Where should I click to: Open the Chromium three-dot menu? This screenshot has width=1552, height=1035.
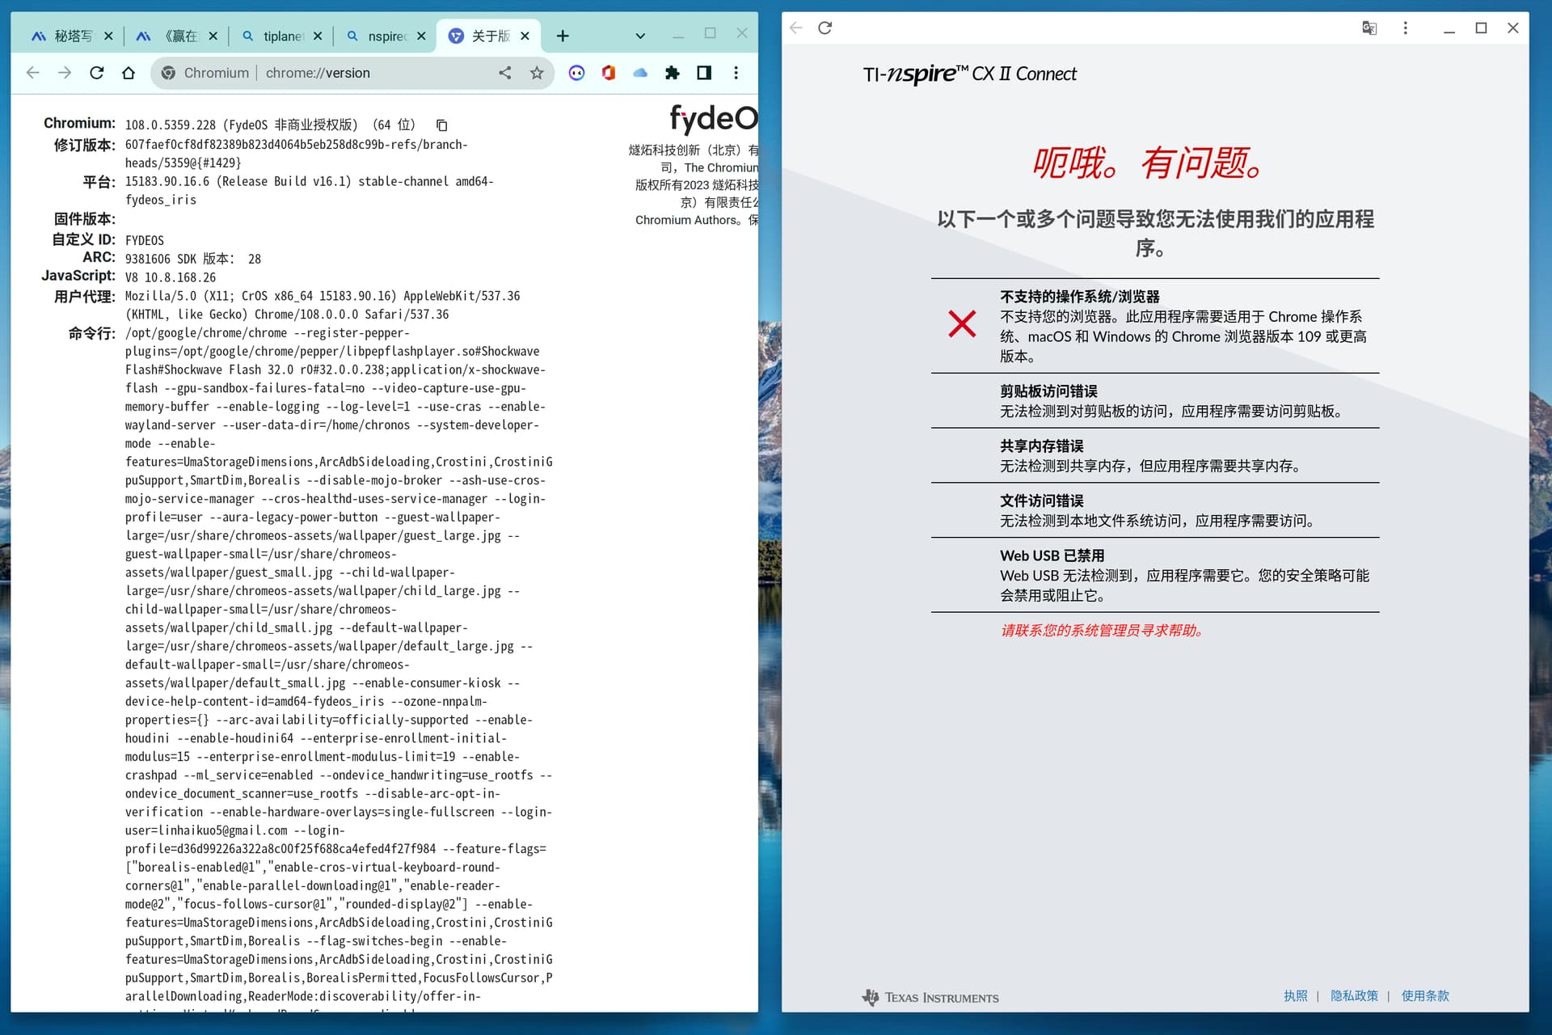pos(736,73)
